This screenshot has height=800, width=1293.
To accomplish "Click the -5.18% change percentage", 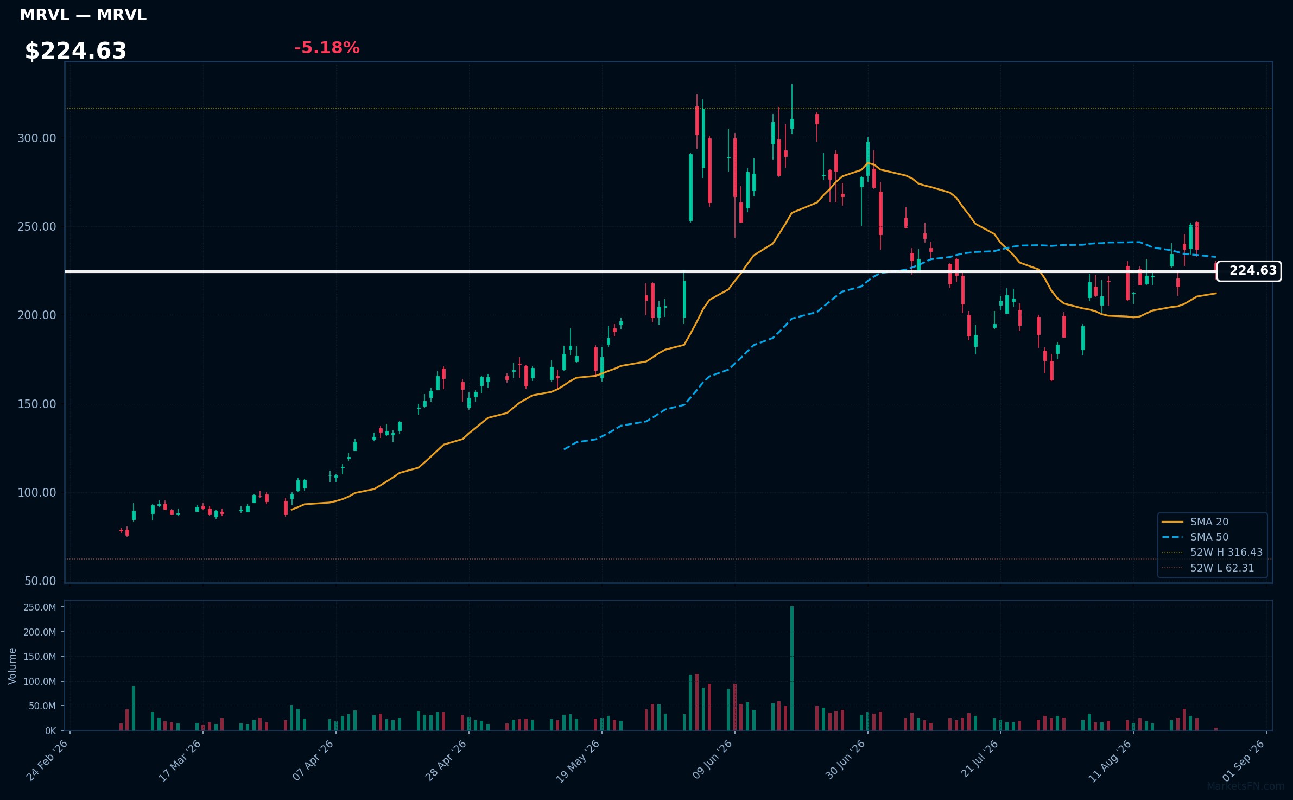I will click(327, 48).
